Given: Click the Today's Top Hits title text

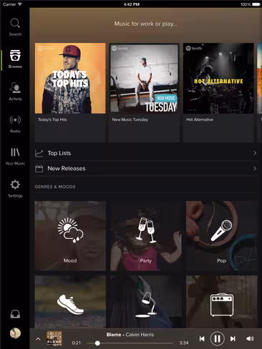Looking at the screenshot, I should click(52, 119).
